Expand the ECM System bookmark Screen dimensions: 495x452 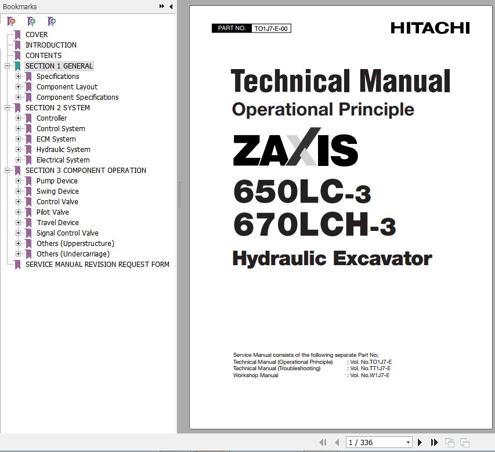coord(18,139)
